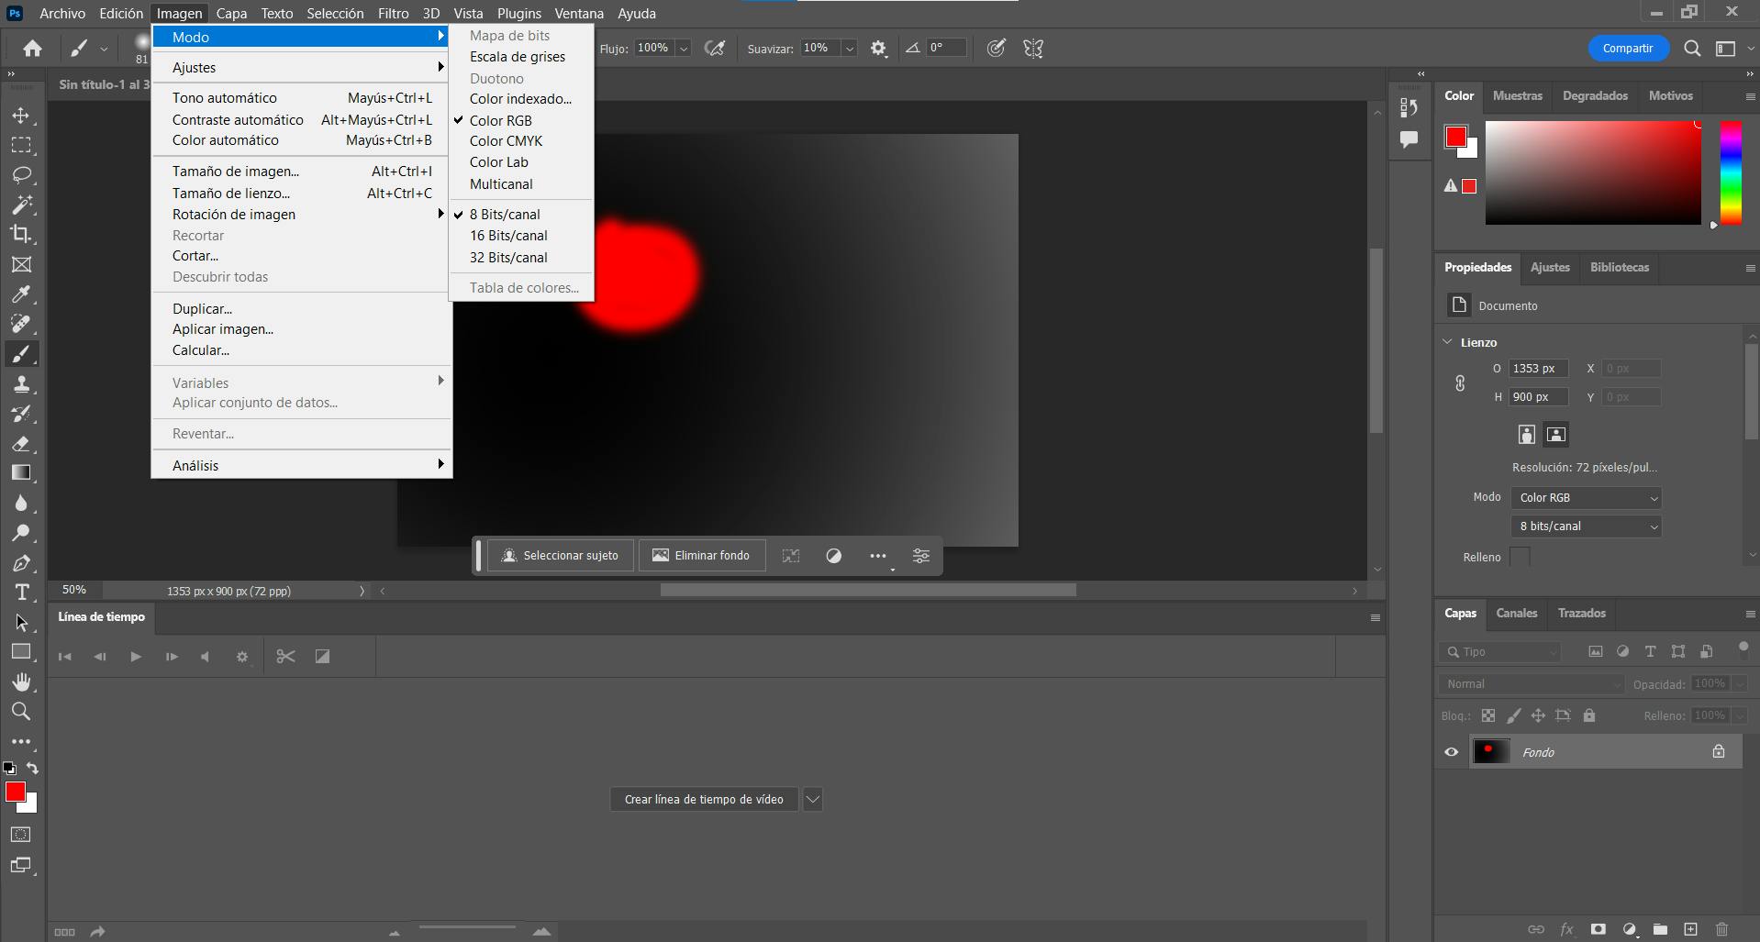Choose Color CMYK mode
The height and width of the screenshot is (942, 1760).
(x=506, y=141)
